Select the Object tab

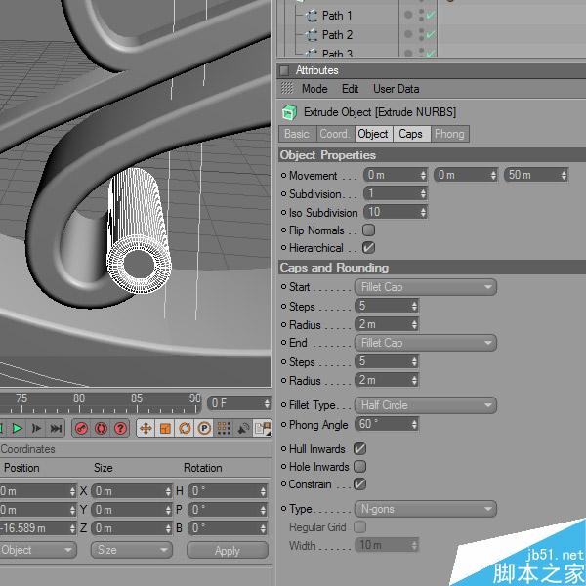tap(373, 134)
